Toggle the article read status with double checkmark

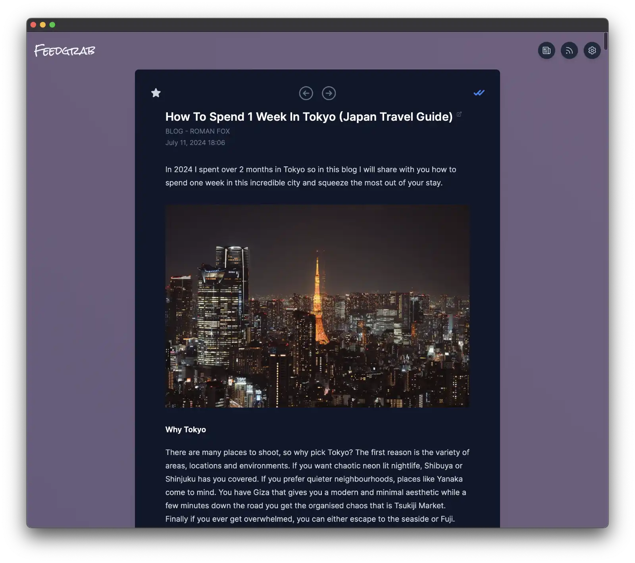pyautogui.click(x=479, y=93)
